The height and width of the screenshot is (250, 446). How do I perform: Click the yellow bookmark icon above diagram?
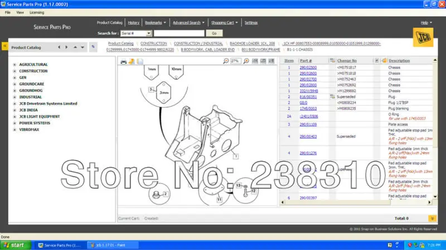[x=132, y=62]
